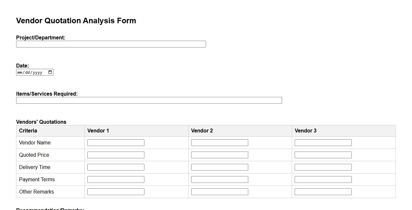This screenshot has height=210, width=412.
Task: Open the calendar picker icon in Date field
Action: [x=50, y=72]
